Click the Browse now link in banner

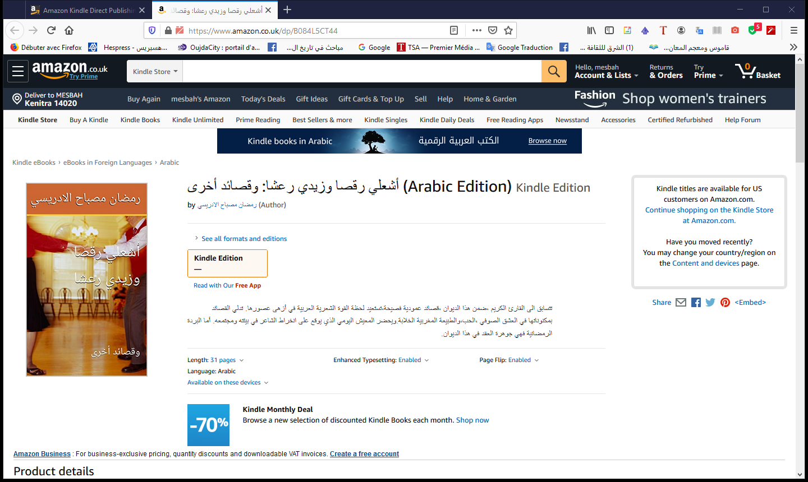point(547,141)
